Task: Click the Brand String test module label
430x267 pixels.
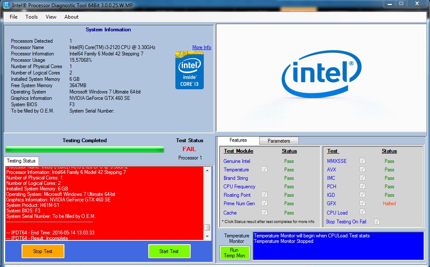Action: pos(236,178)
